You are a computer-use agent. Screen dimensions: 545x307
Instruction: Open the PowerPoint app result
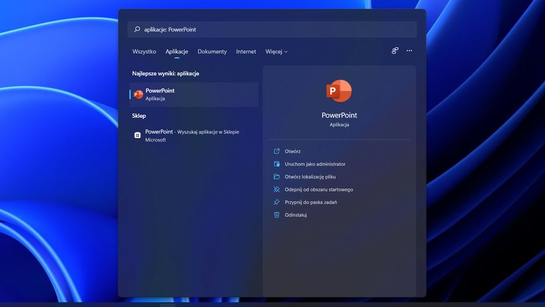(x=194, y=94)
